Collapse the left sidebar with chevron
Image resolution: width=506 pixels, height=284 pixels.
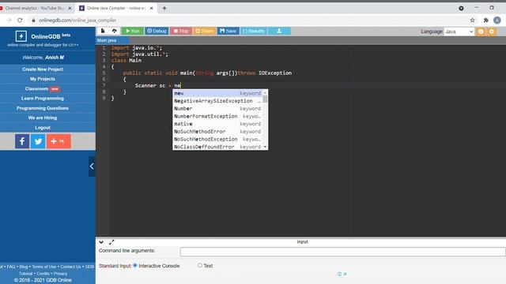[x=92, y=166]
